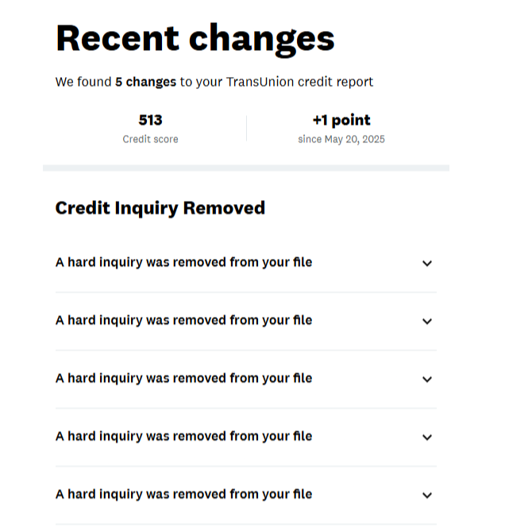505x528 pixels.
Task: Click the 513 credit score number
Action: coord(151,120)
